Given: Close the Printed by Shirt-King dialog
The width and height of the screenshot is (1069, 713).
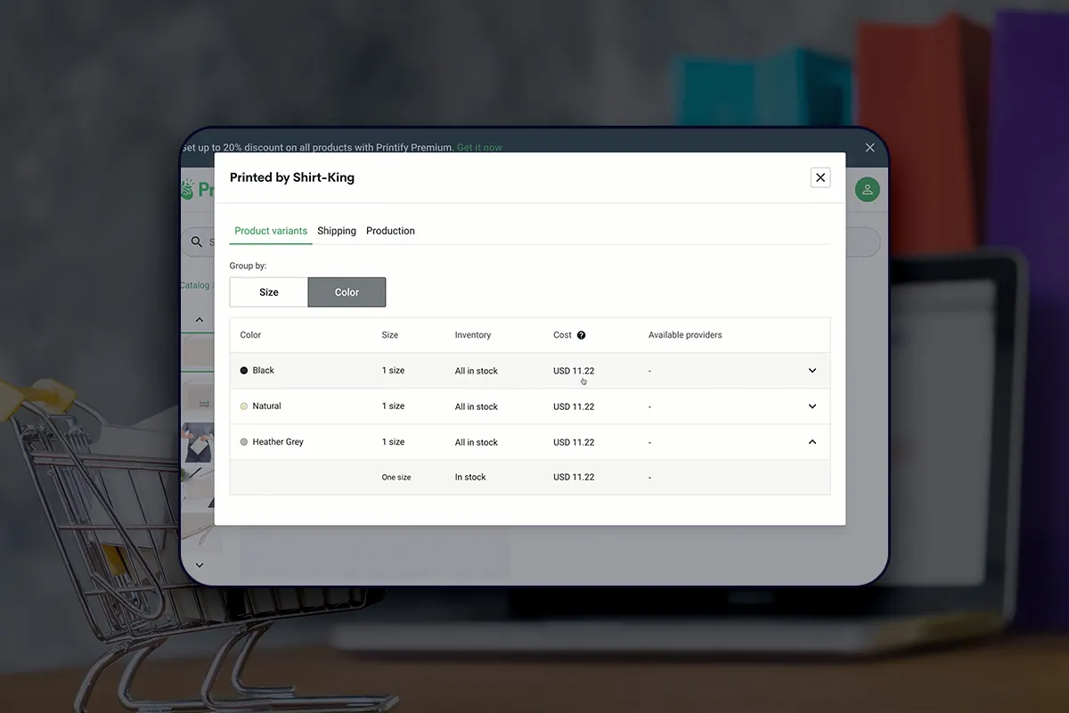Looking at the screenshot, I should coord(820,177).
